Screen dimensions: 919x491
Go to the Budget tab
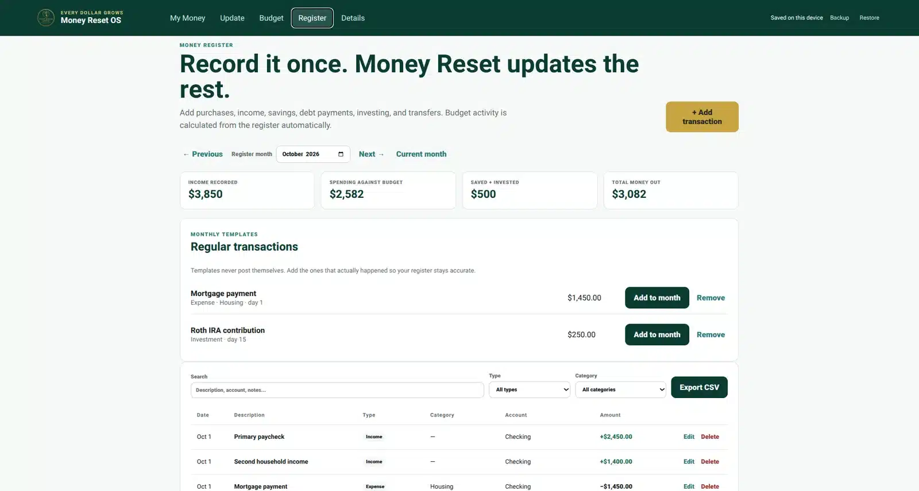[271, 18]
